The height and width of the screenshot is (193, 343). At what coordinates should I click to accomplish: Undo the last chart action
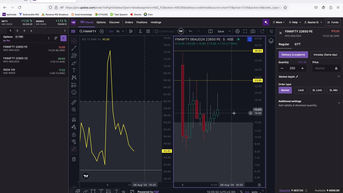pyautogui.click(x=191, y=31)
